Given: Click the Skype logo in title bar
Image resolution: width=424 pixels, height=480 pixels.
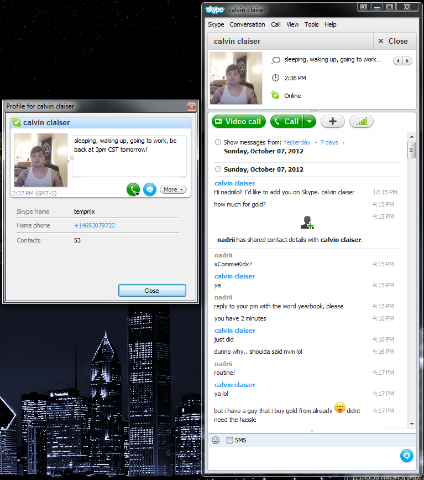Looking at the screenshot, I should 215,10.
